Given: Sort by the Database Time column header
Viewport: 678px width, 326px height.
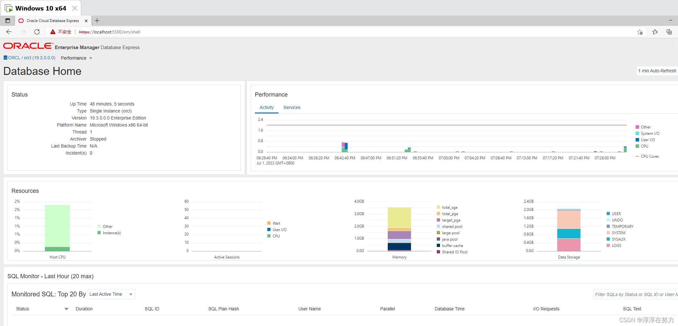Looking at the screenshot, I should click(450, 309).
